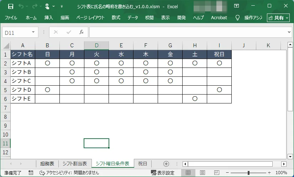The image size is (294, 177).
Task: Open the ページ レイアウト ribbon tab
Action: click(x=90, y=18)
